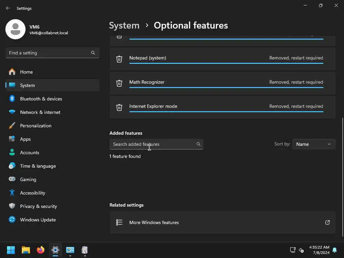Launch Firefox from the taskbar
Screen dimensions: 344x258
point(41,250)
